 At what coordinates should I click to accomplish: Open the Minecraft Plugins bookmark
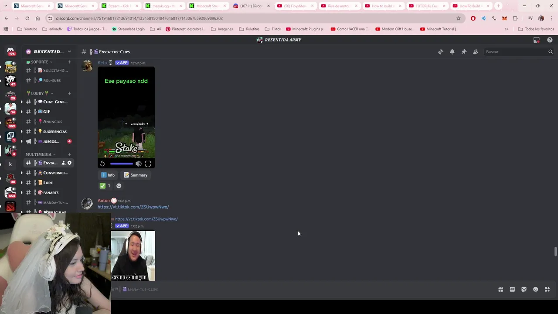(306, 29)
